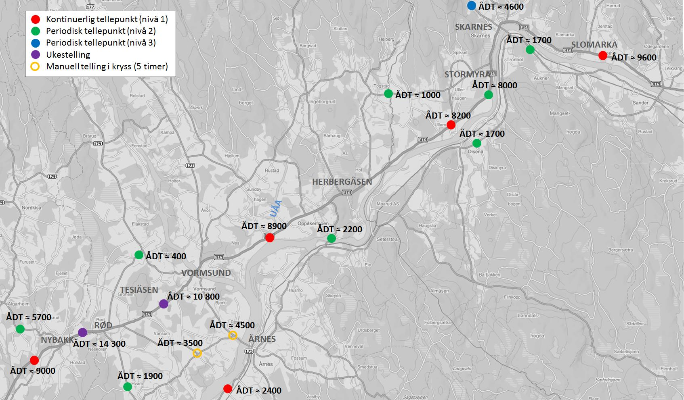Click the 'ÅDT ≈ 8900' value label
This screenshot has height=400, width=684.
coord(264,226)
